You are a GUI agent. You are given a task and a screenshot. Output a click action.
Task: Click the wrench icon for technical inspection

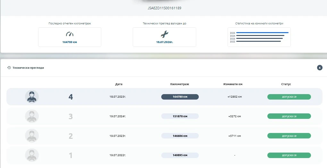(x=164, y=34)
